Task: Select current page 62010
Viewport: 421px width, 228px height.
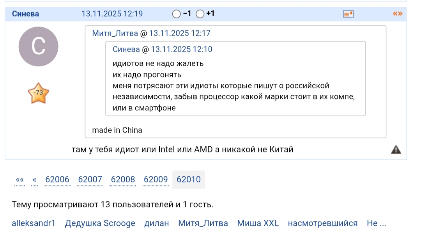Action: (x=189, y=179)
